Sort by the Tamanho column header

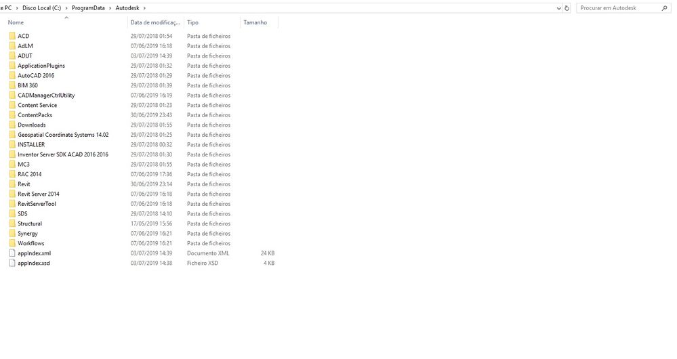255,22
